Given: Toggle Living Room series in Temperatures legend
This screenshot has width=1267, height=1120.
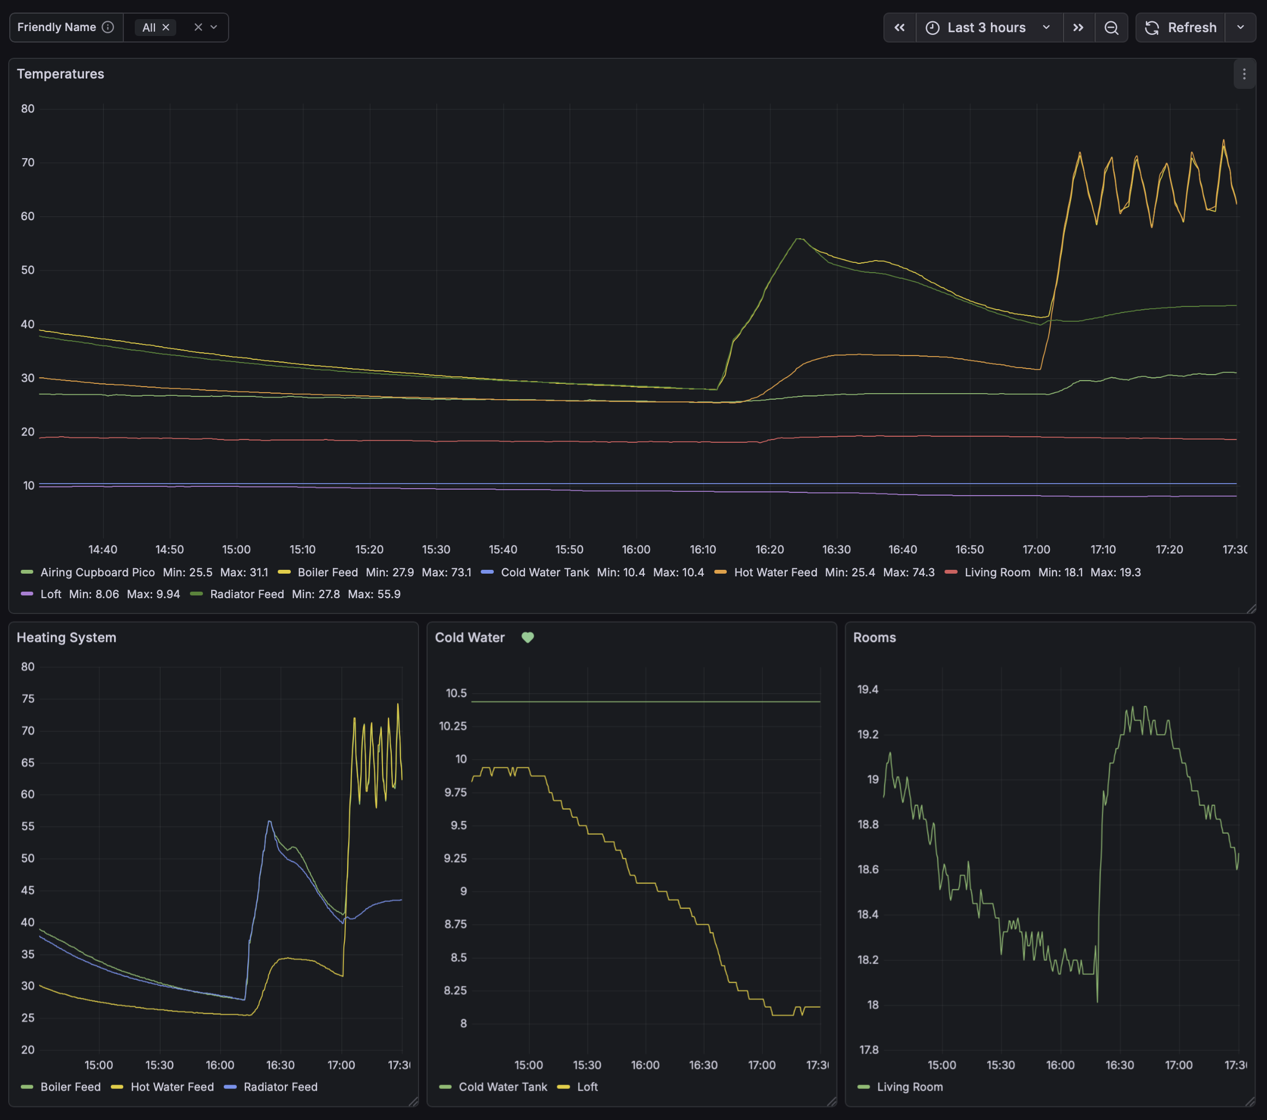Looking at the screenshot, I should click(997, 573).
